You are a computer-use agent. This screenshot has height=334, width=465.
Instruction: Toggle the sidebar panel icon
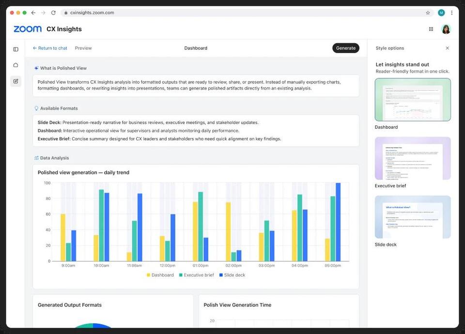pyautogui.click(x=15, y=49)
